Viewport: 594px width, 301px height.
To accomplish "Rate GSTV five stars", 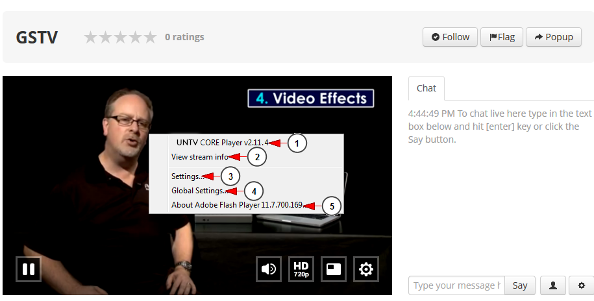I will (x=150, y=37).
